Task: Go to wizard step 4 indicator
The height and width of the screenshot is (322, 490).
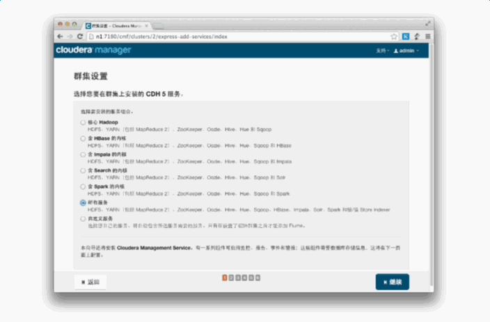Action: click(x=244, y=277)
